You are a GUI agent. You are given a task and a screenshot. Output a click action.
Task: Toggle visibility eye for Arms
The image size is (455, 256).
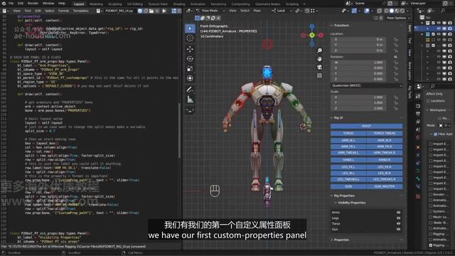(x=398, y=213)
